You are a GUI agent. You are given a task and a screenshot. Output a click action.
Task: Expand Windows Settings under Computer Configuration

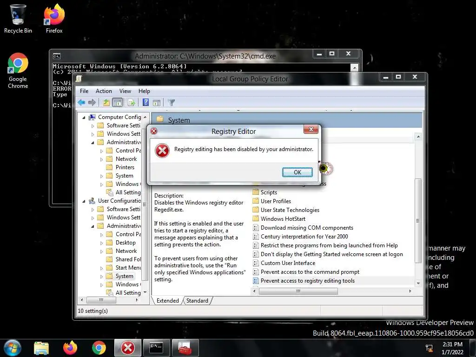(x=93, y=134)
